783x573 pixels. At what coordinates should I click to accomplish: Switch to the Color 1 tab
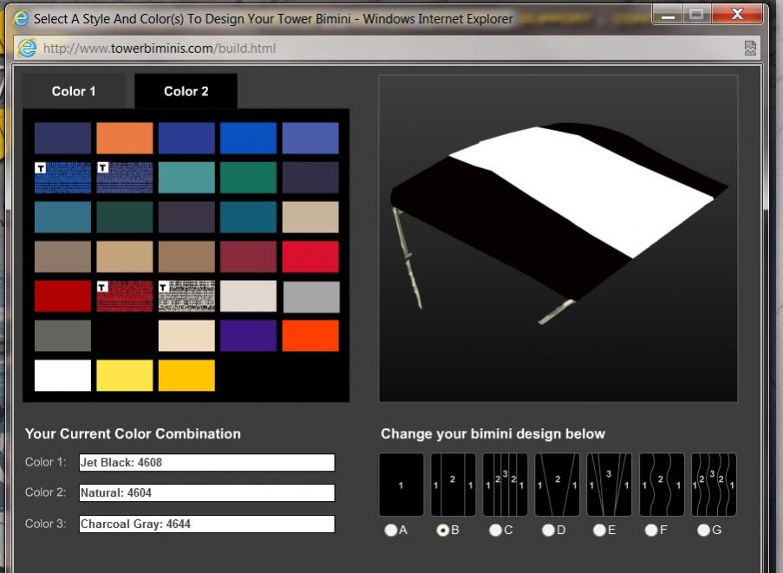point(74,91)
